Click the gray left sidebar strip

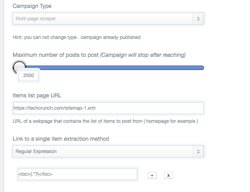coord(2,95)
